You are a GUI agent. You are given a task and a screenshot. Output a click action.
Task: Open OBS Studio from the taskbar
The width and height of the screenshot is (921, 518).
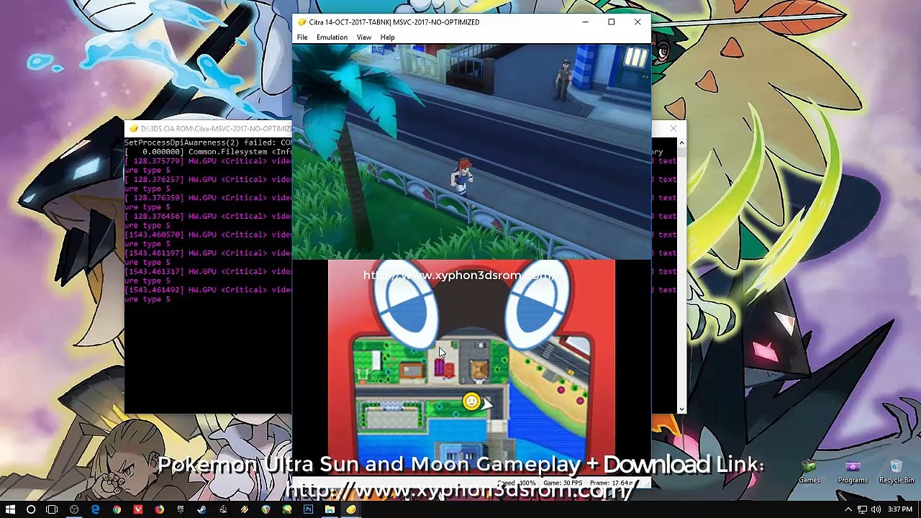pos(74,509)
